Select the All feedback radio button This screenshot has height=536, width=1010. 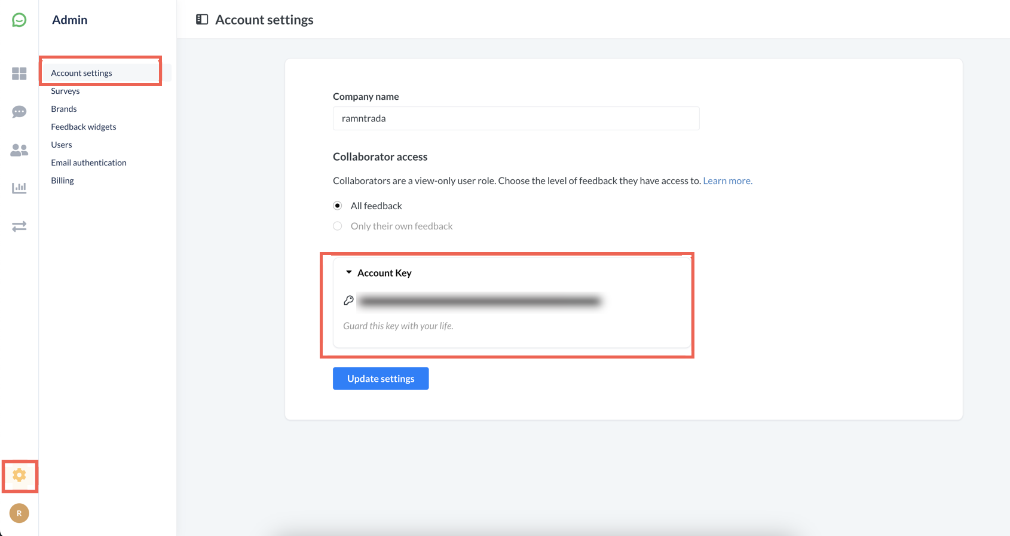[338, 206]
